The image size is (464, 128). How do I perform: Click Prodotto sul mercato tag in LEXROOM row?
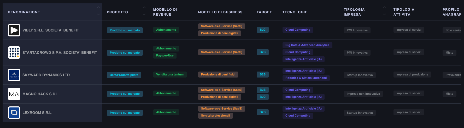pos(125,113)
